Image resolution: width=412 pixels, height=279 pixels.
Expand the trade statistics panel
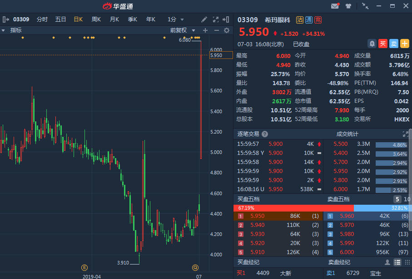[406, 134]
